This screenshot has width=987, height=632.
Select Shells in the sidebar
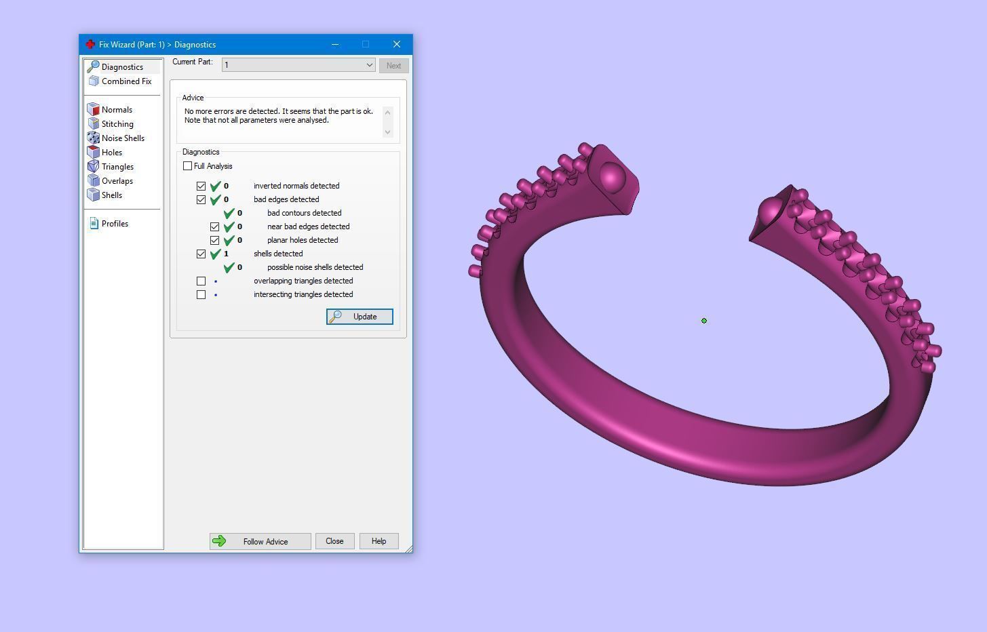tap(112, 195)
